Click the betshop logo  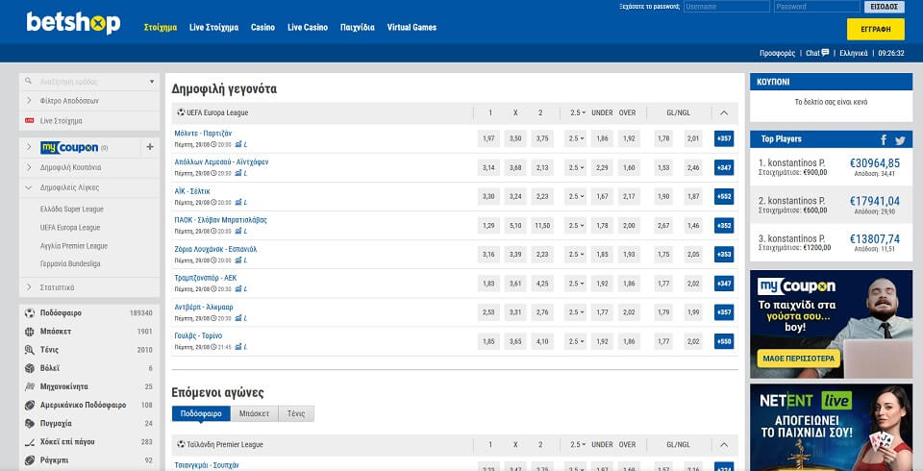point(74,23)
